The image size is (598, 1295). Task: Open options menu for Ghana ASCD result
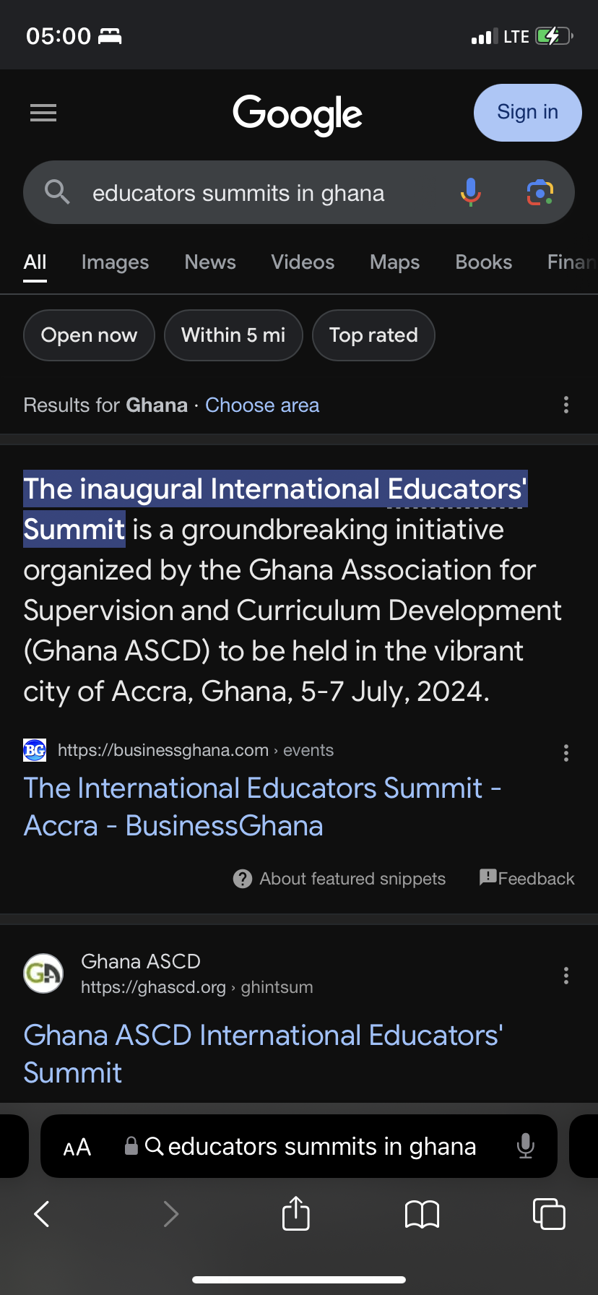[x=566, y=976]
